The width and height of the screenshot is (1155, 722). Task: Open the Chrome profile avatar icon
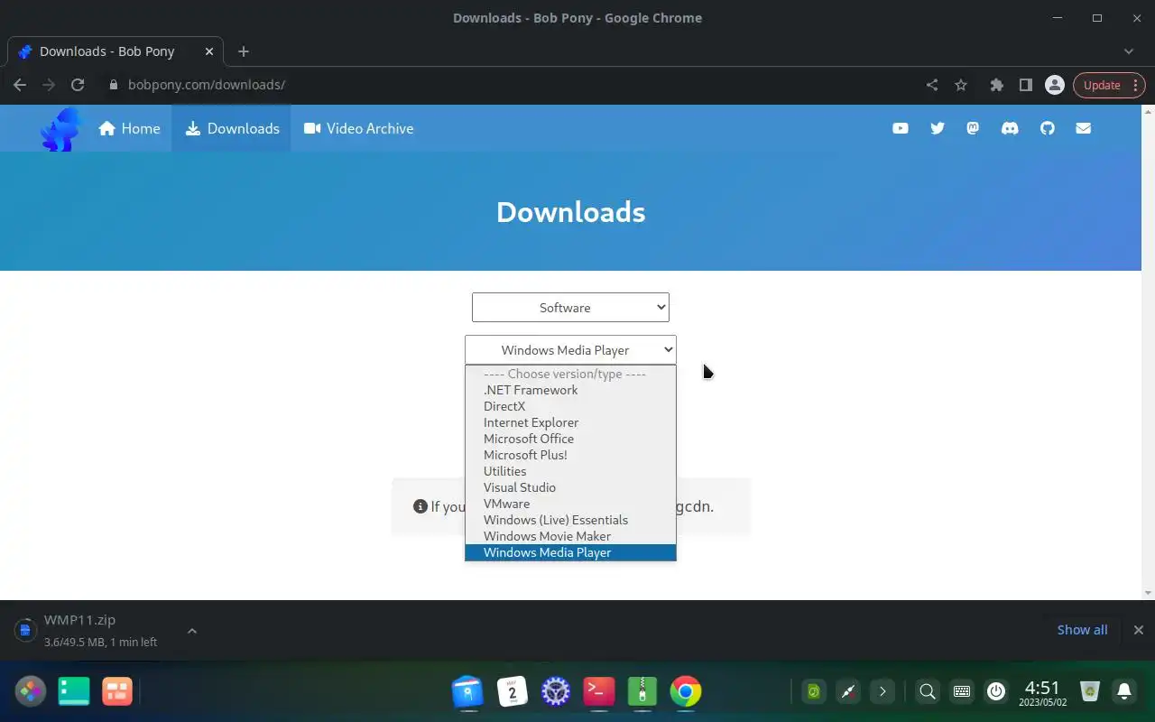click(1054, 85)
